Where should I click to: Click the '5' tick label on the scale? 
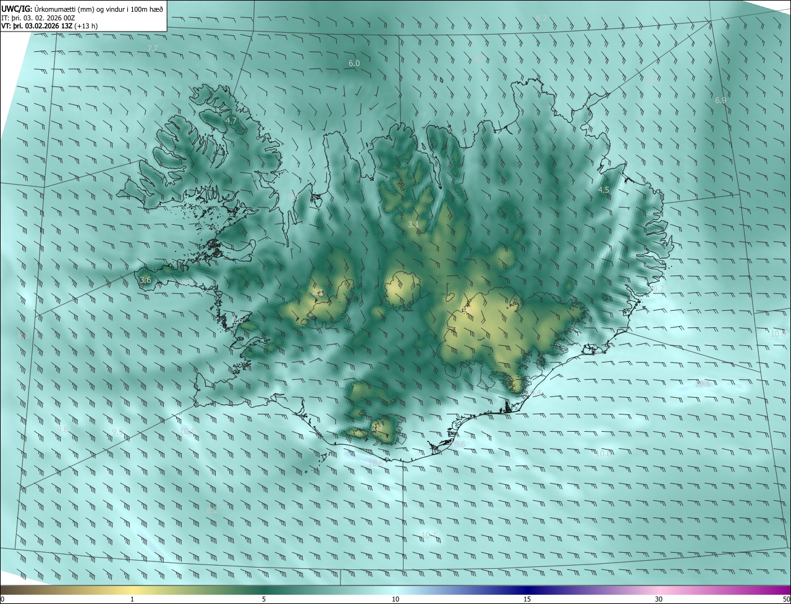tap(264, 599)
